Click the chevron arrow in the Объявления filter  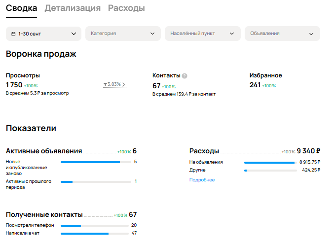point(311,34)
